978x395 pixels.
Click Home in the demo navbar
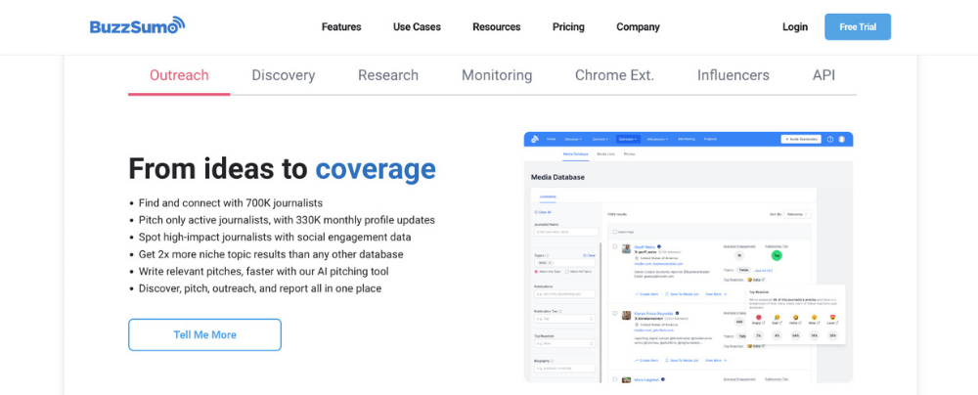(x=551, y=139)
